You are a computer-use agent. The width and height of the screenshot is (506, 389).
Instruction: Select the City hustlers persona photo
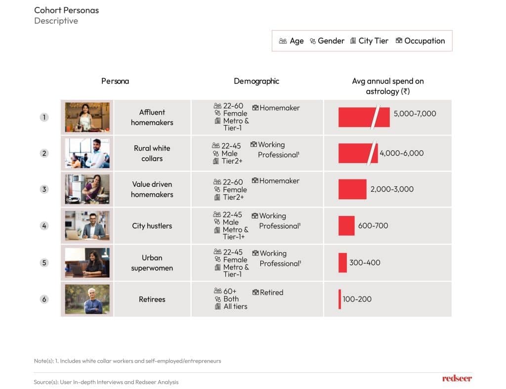pos(87,226)
